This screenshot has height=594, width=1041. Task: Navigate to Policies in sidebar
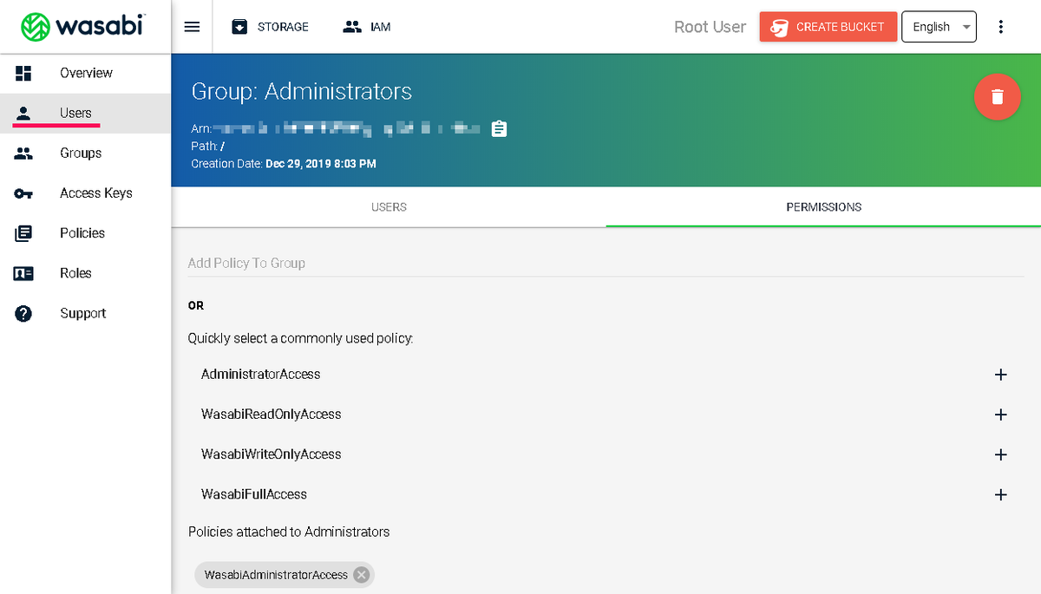[86, 232]
